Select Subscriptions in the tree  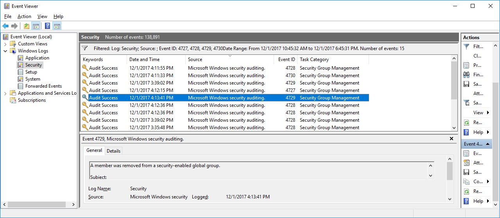coord(32,100)
